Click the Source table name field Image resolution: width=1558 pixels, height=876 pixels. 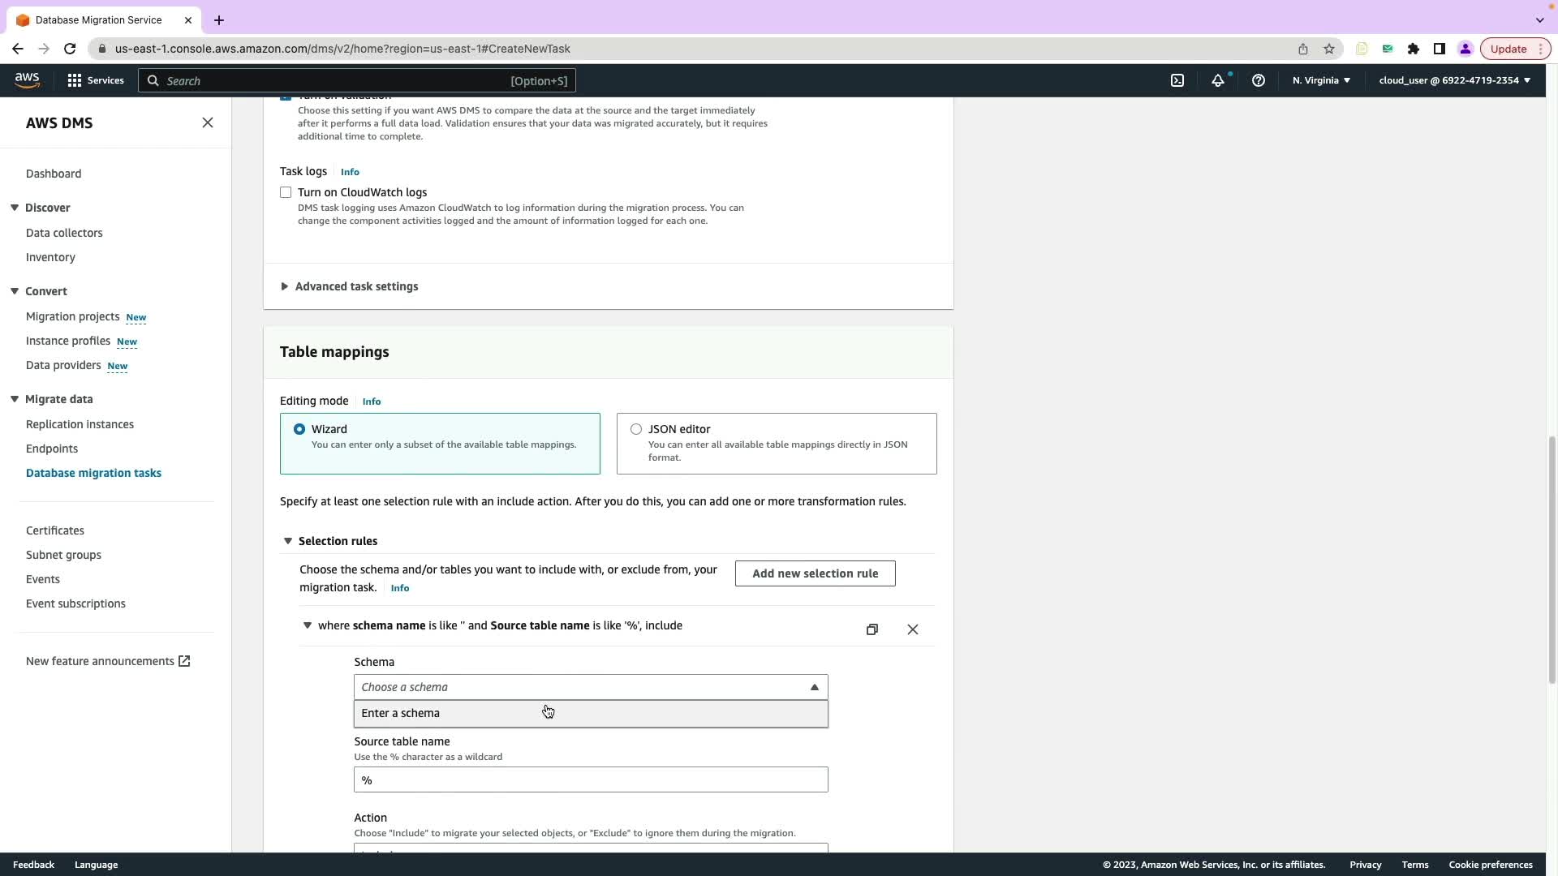point(591,779)
